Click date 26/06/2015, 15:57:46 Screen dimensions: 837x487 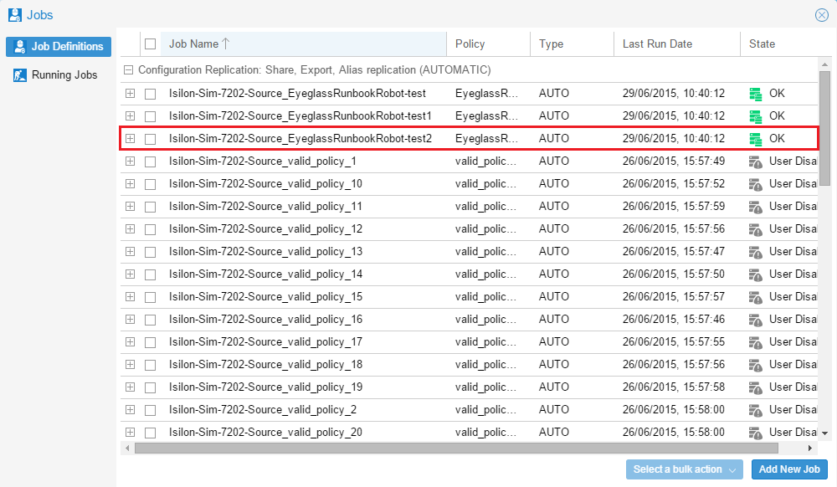coord(674,319)
